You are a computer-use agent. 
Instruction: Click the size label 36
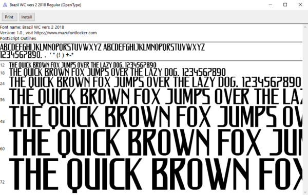tap(2, 100)
